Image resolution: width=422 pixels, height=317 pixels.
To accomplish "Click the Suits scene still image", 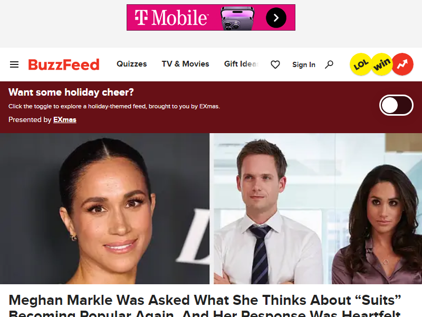I will (315, 209).
